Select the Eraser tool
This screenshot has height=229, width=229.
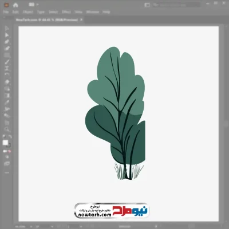pyautogui.click(x=7, y=82)
